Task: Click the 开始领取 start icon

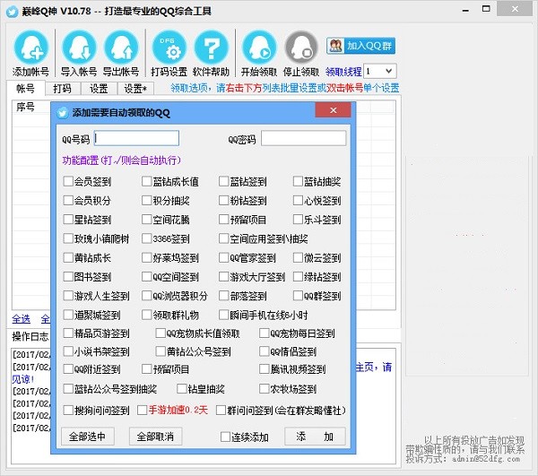Action: tap(259, 48)
